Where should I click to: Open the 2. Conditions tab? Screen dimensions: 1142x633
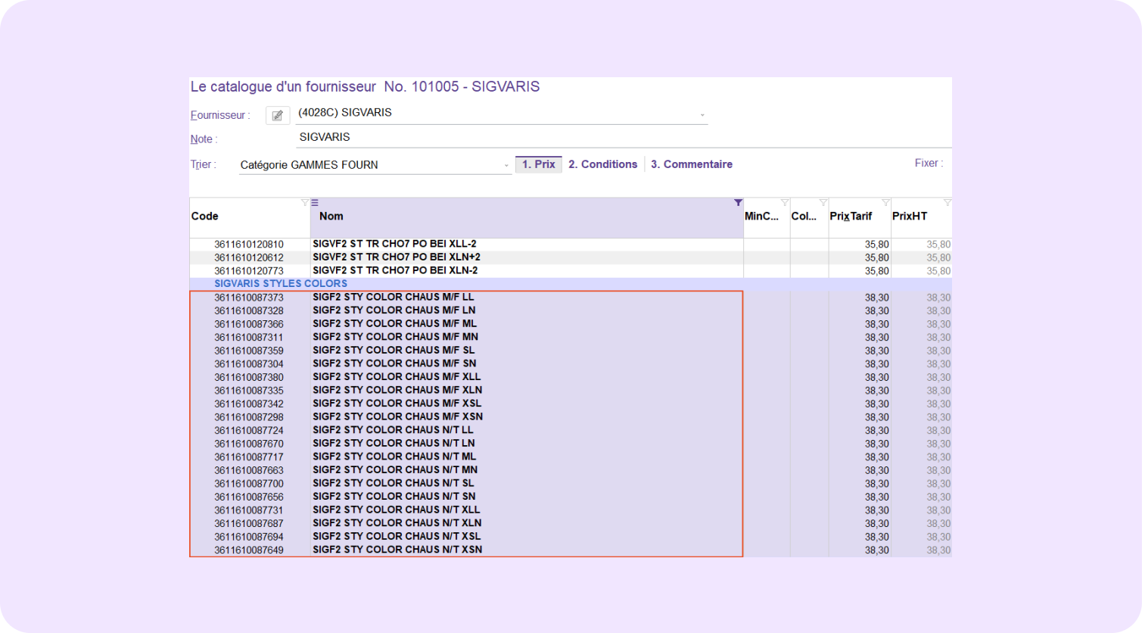[x=602, y=164]
